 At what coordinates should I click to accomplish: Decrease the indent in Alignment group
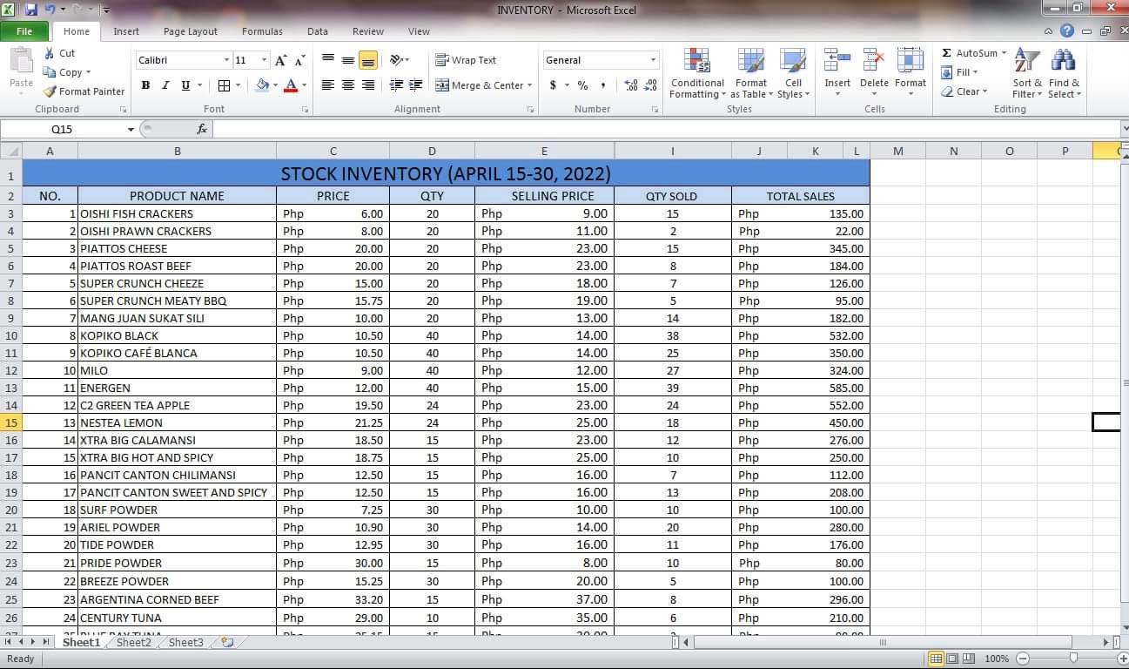coord(396,85)
